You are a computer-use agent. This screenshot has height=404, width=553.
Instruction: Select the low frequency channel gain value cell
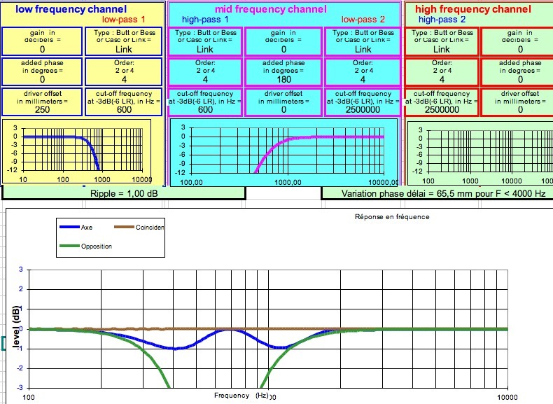42,41
